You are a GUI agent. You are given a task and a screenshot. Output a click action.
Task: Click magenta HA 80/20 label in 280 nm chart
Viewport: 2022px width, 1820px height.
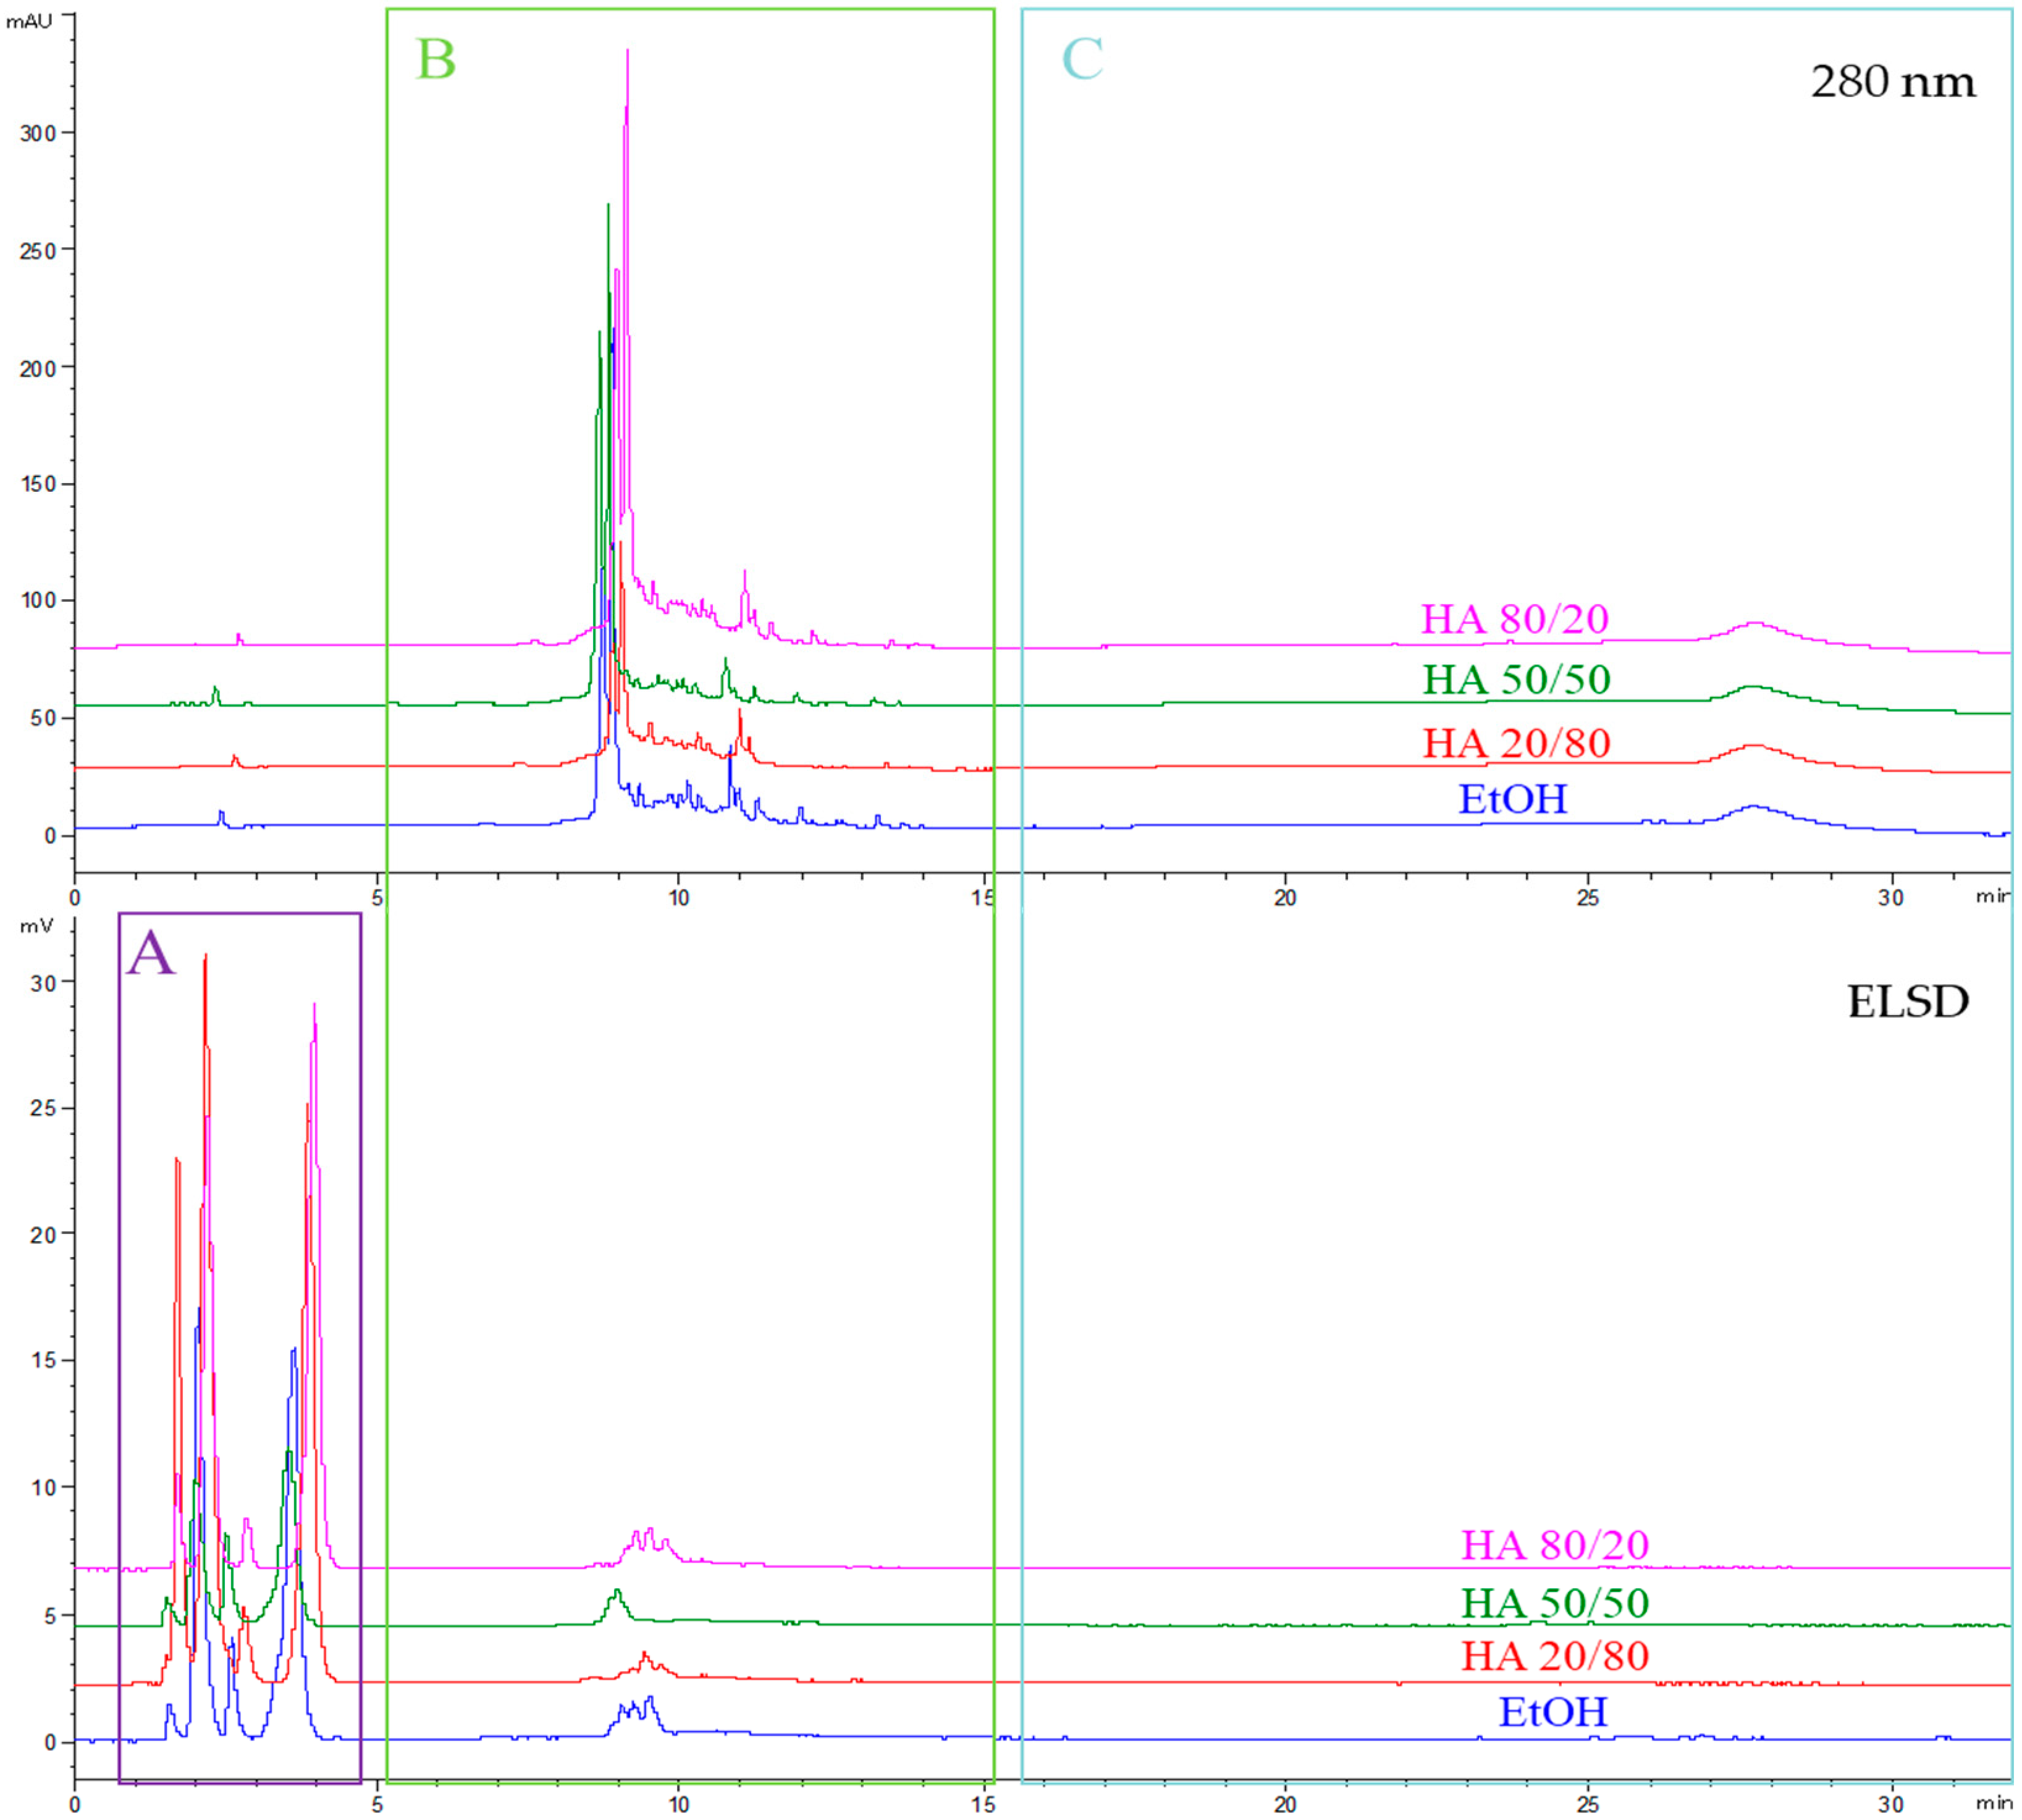[x=1514, y=618]
